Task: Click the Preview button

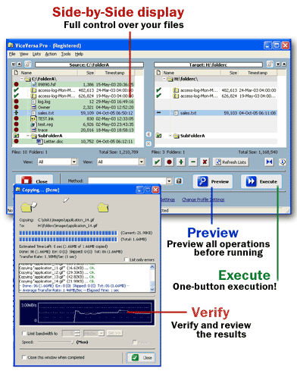Action: click(213, 181)
